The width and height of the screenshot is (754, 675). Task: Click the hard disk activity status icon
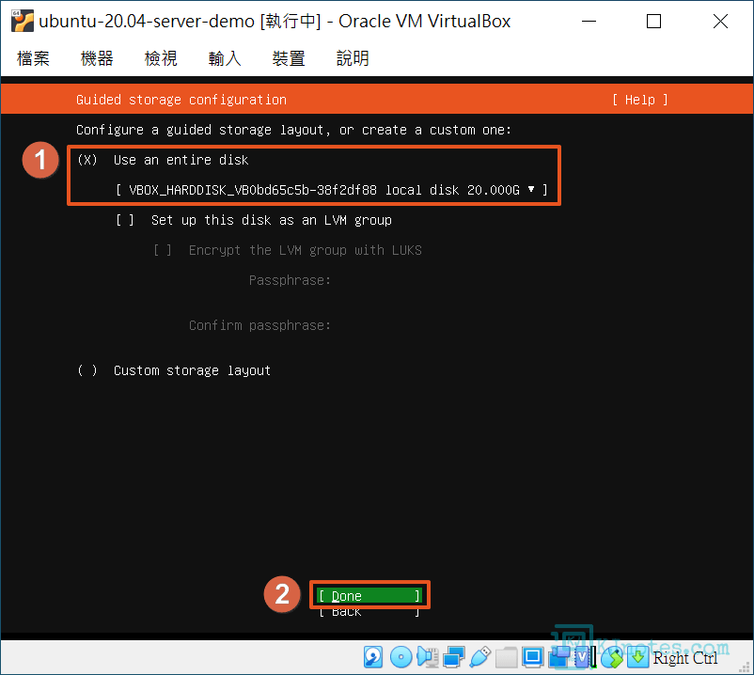(373, 657)
